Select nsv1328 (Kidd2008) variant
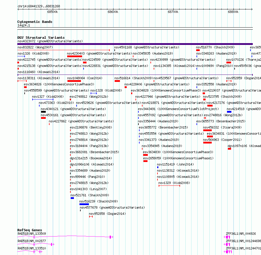Screen dimensions: 261x255 click(x=106, y=90)
